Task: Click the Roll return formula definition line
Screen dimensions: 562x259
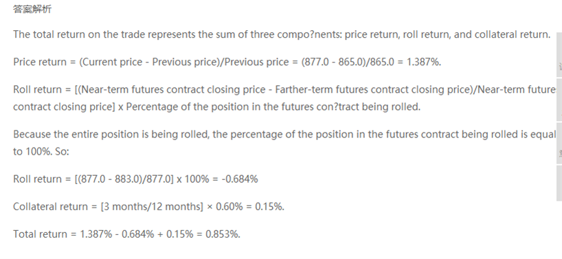Action: pyautogui.click(x=284, y=89)
